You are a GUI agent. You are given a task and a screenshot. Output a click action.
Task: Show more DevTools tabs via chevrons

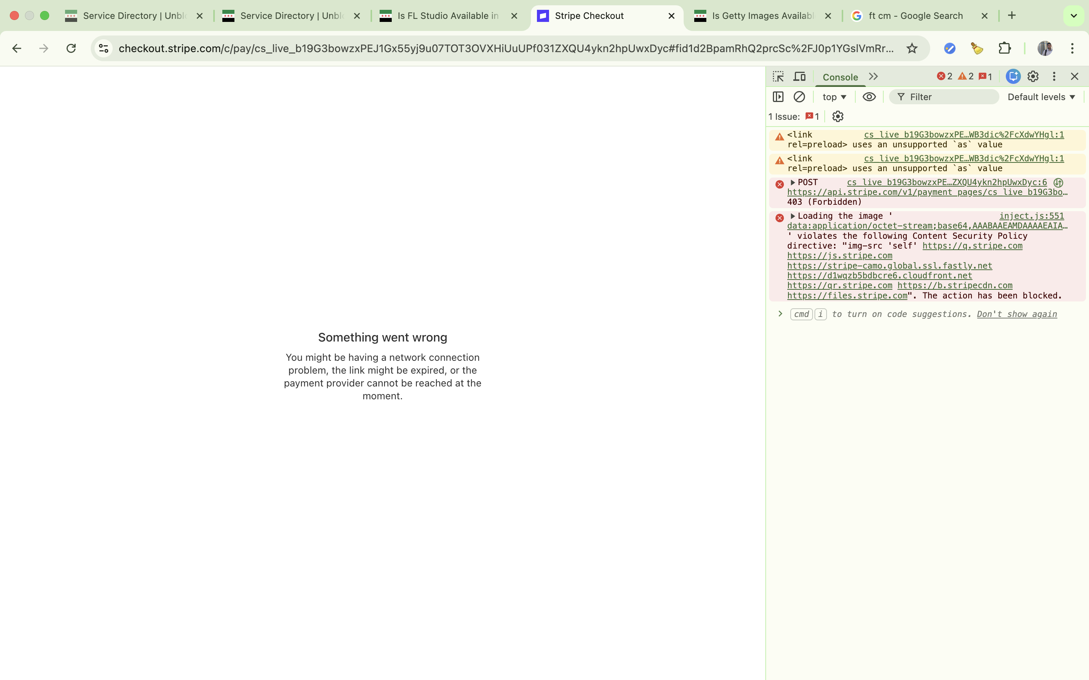tap(873, 76)
